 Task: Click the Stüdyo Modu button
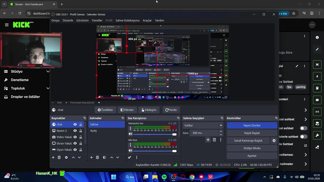tap(252, 148)
